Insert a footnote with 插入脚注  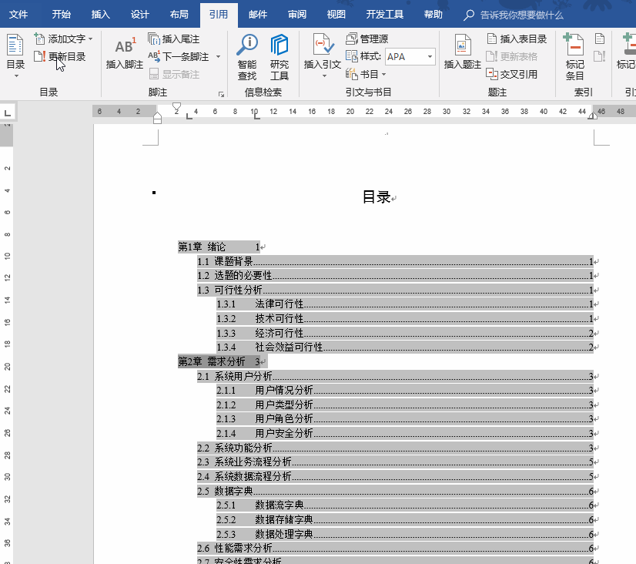coord(125,53)
